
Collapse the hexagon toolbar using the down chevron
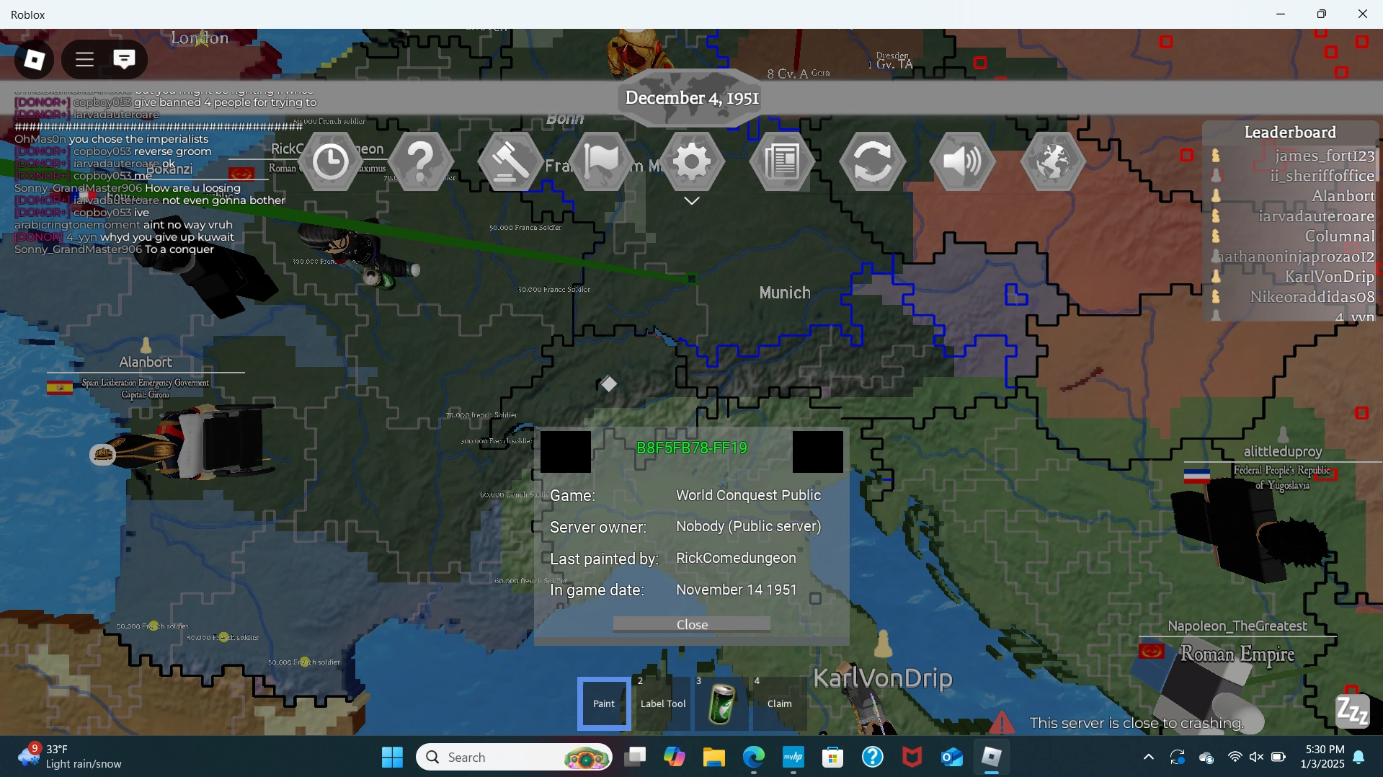coord(692,201)
